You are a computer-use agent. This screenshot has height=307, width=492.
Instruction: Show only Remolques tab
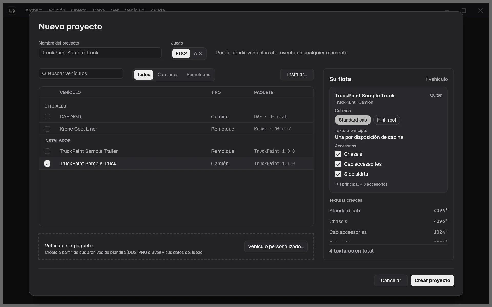click(198, 75)
